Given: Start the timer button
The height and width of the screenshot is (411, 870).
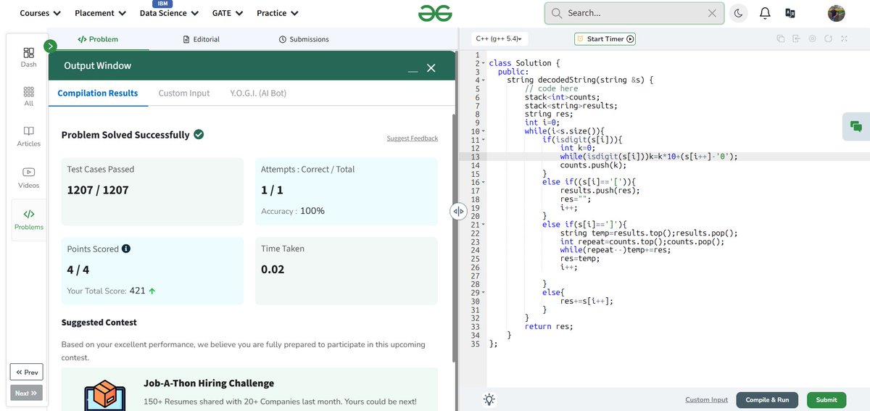Looking at the screenshot, I should 605,39.
